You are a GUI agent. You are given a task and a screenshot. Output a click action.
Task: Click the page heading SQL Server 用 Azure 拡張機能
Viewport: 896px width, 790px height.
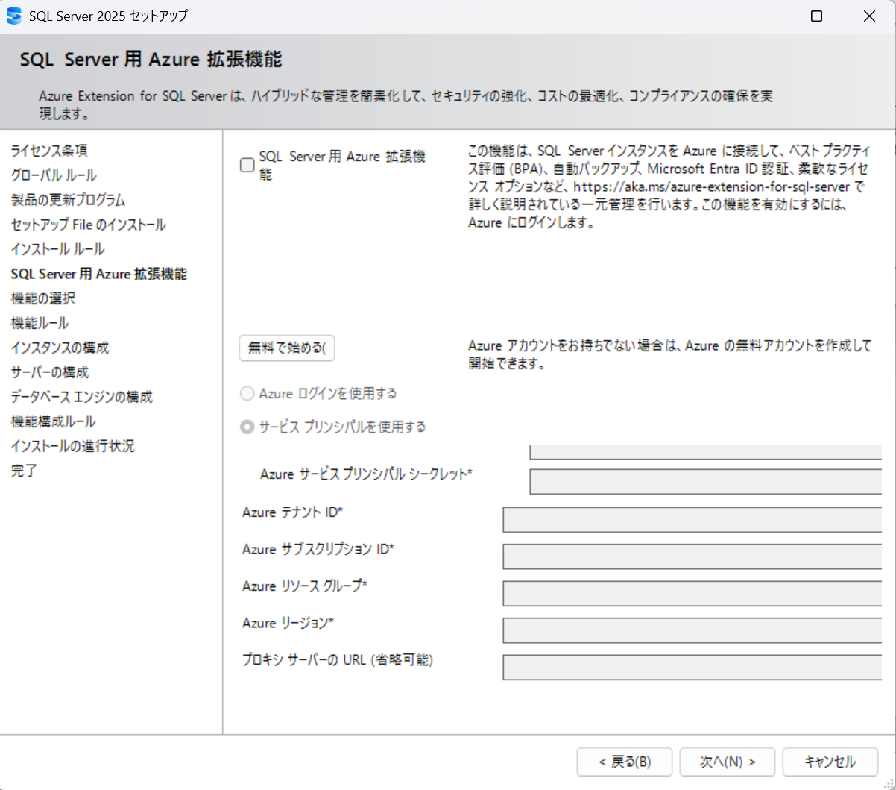pyautogui.click(x=151, y=60)
